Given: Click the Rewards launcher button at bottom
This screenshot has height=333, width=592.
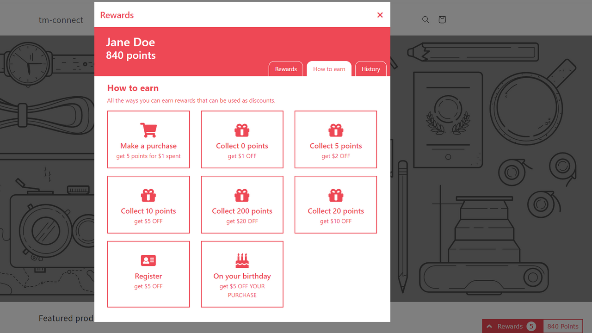Looking at the screenshot, I should pos(512,326).
